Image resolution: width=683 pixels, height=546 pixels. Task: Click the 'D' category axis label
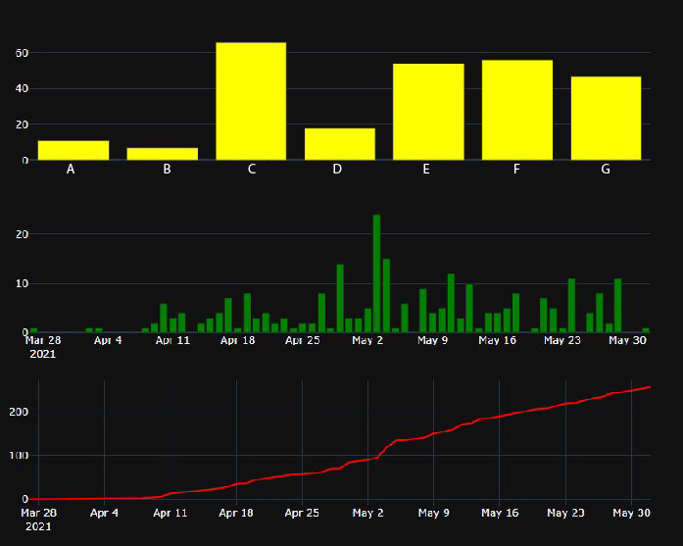point(337,169)
